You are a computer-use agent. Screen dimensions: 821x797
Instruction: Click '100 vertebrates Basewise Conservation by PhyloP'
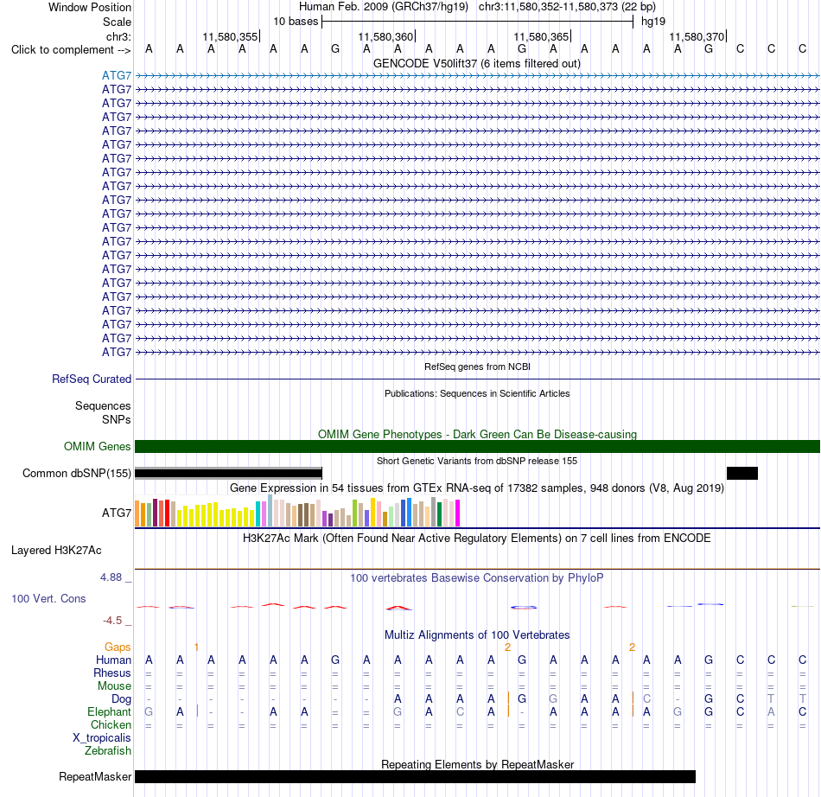tap(477, 577)
